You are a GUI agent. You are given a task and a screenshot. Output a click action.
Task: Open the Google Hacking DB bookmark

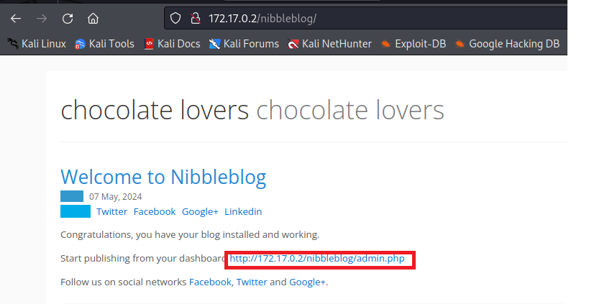pyautogui.click(x=506, y=44)
